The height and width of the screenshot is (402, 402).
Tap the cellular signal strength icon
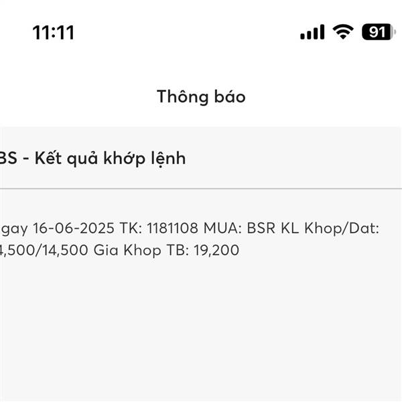(x=312, y=32)
